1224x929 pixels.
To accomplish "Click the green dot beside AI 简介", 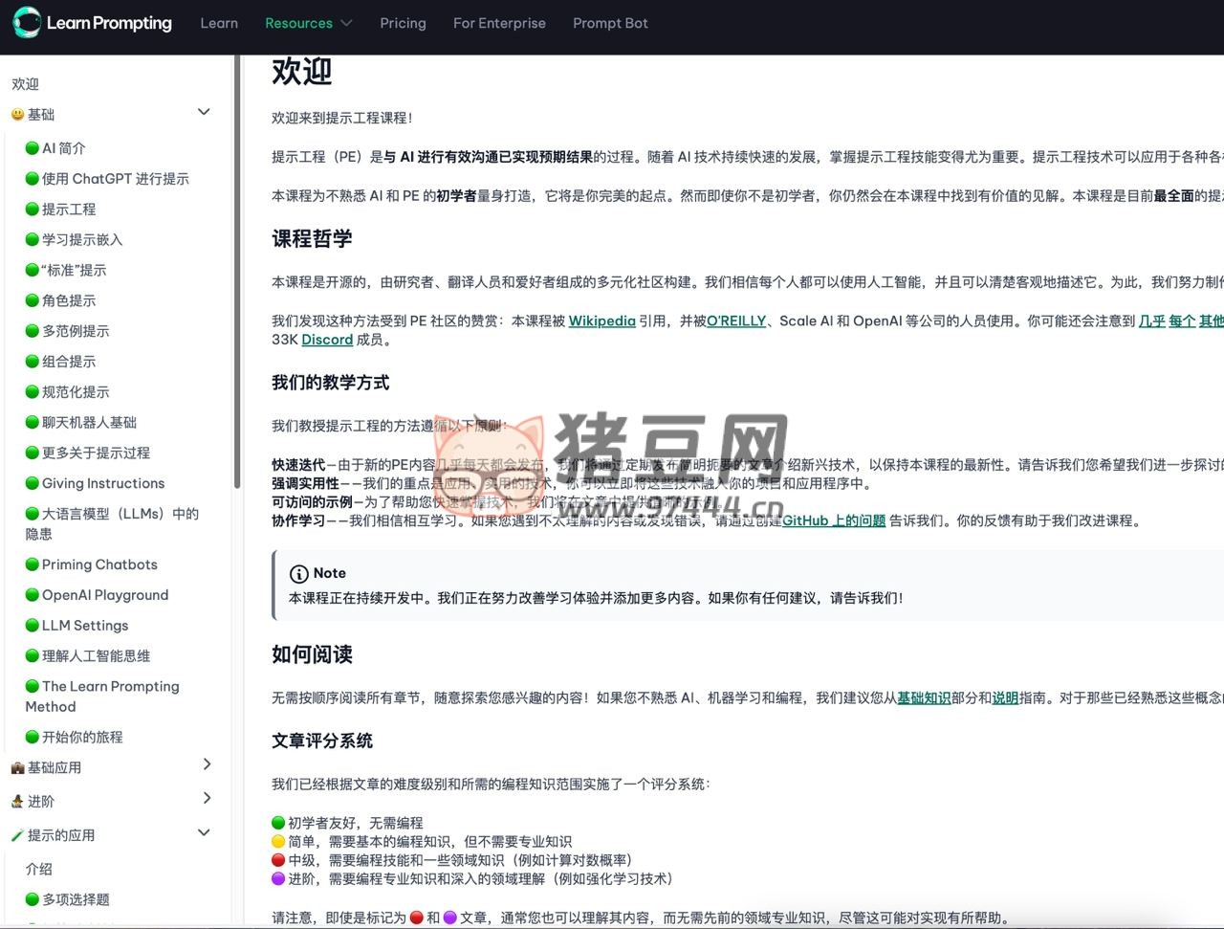I will (x=33, y=148).
